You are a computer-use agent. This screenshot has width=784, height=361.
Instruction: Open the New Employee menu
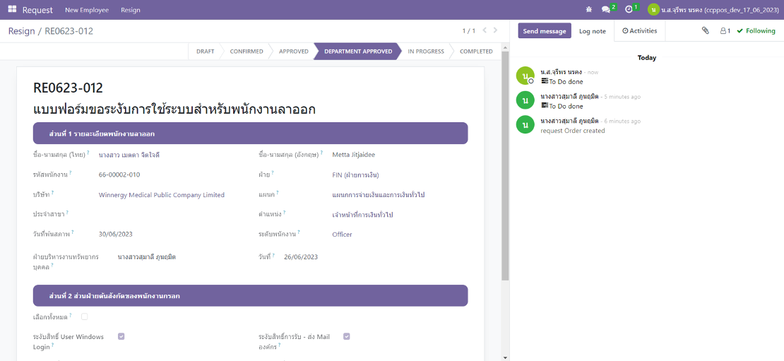87,10
